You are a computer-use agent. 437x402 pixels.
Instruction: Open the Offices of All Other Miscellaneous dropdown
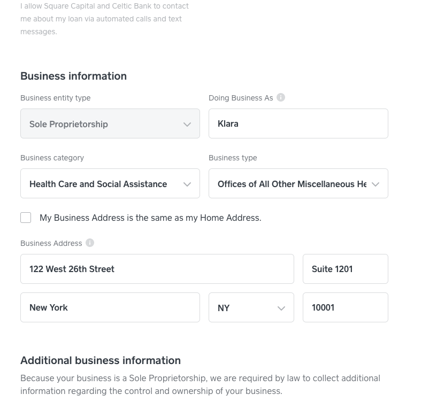298,183
